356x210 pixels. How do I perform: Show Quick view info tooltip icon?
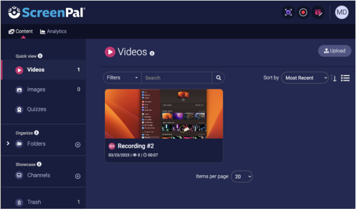click(40, 56)
